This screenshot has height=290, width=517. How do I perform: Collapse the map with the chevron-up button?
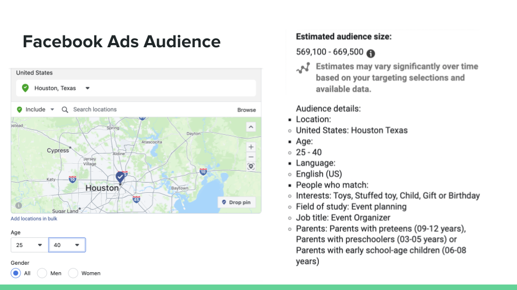coord(251,127)
